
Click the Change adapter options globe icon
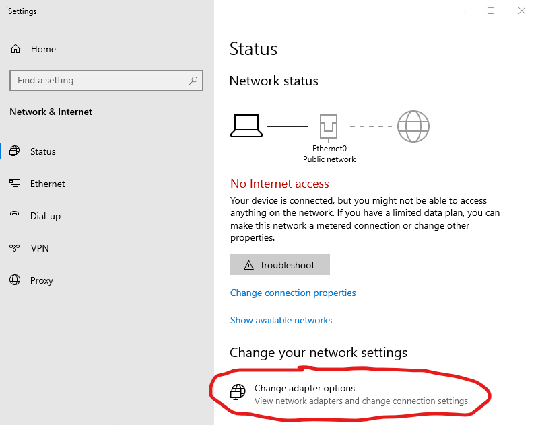point(238,392)
